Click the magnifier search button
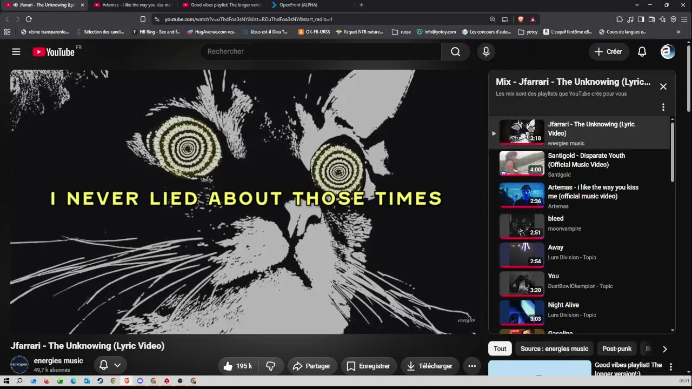Viewport: 692px width, 389px height. (455, 51)
